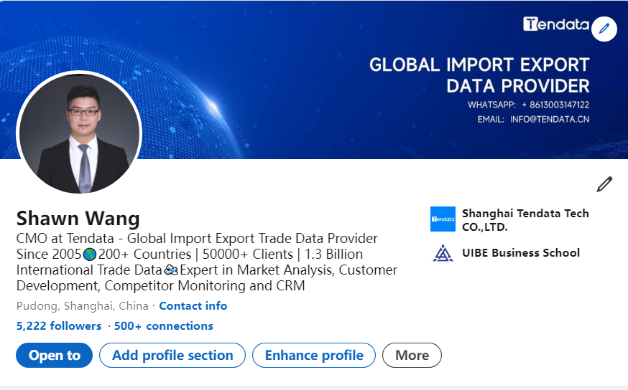Click the globe emoji in the headline
The image size is (628, 390).
pyautogui.click(x=90, y=255)
